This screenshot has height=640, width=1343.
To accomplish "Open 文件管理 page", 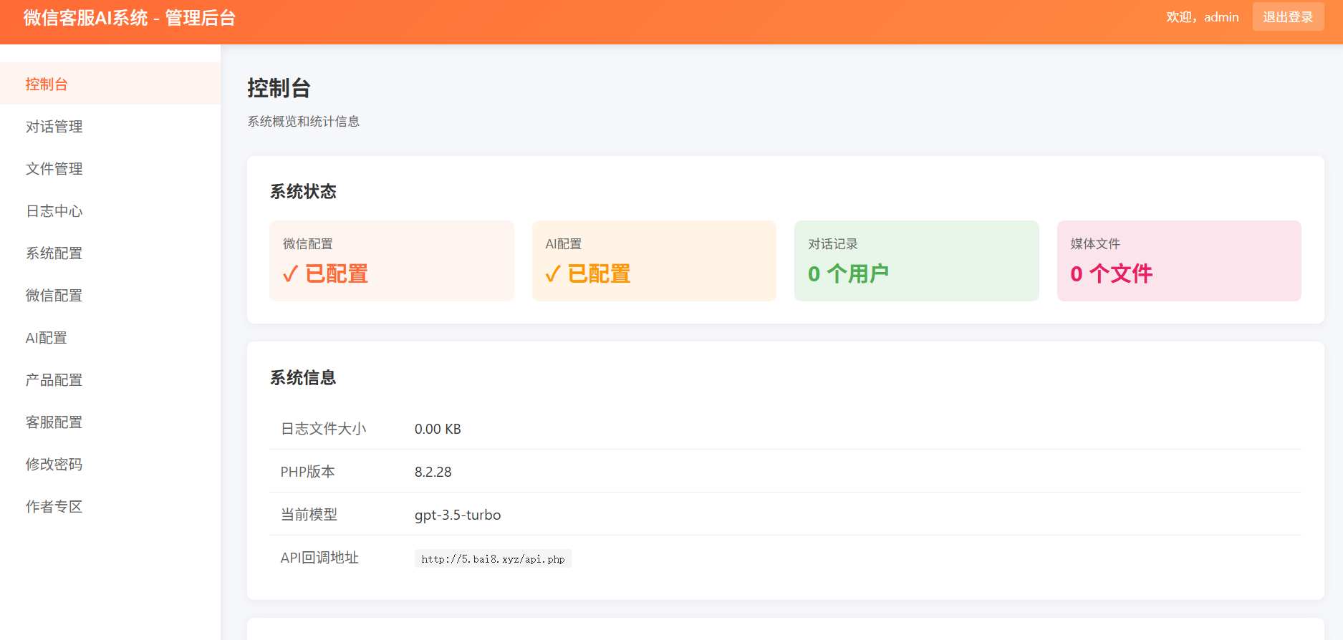I will pos(54,169).
